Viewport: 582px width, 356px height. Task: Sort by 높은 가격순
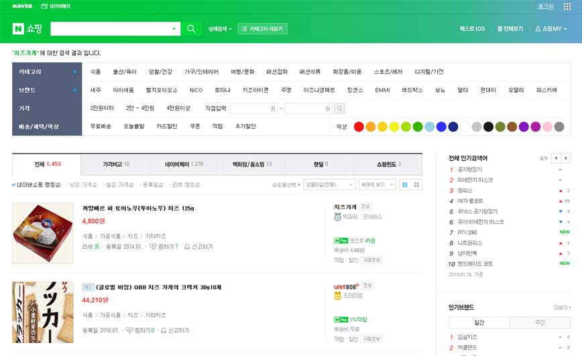(x=119, y=185)
